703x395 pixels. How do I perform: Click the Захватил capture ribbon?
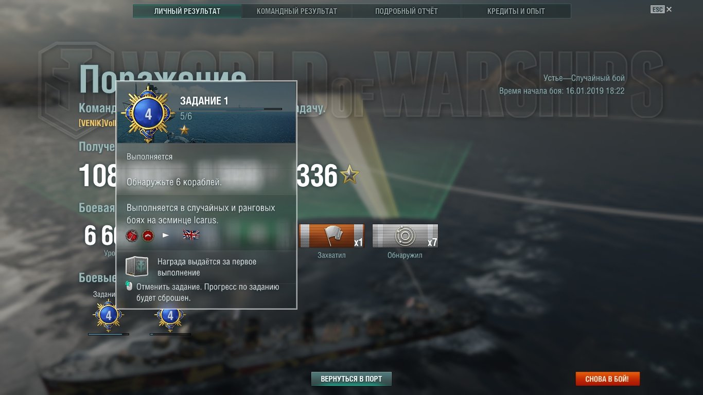[332, 236]
